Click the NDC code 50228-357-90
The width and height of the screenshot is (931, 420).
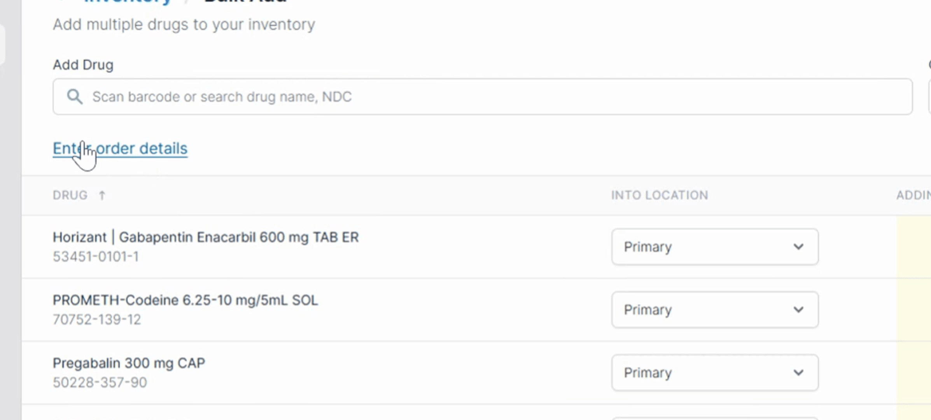100,382
